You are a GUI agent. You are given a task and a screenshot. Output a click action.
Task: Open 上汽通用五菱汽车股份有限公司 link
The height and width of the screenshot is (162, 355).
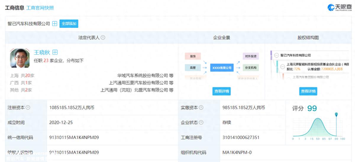click(138, 83)
